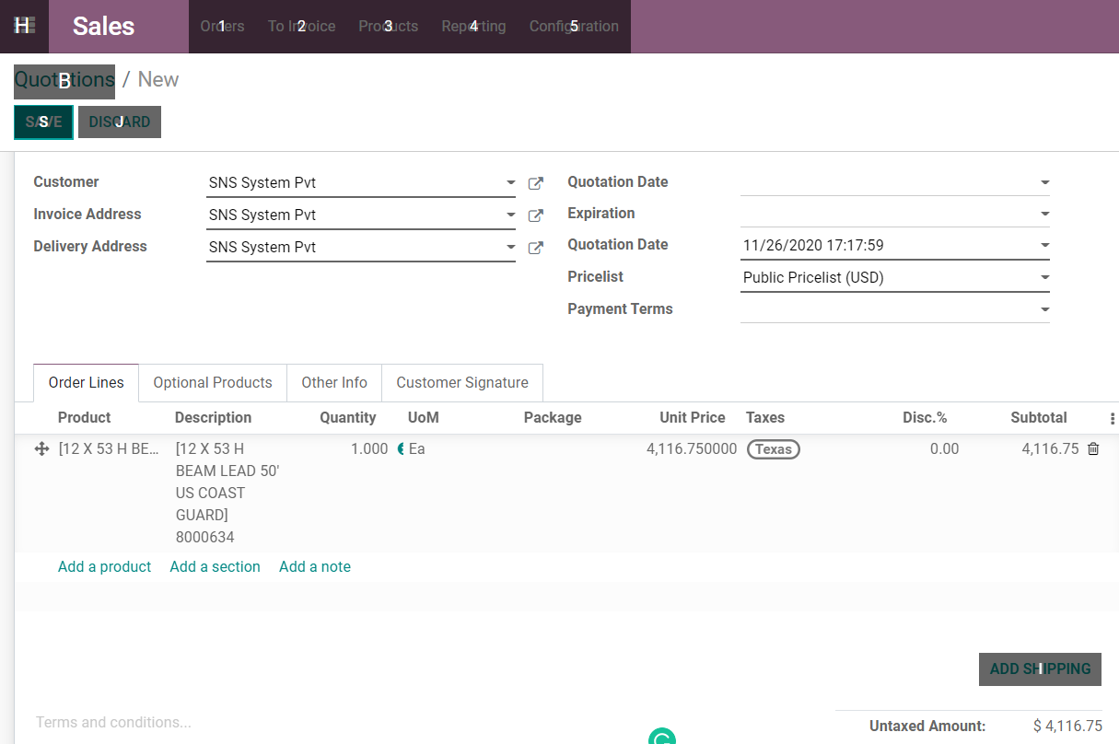Open Delivery Address record with external link icon
This screenshot has height=744, width=1119.
[535, 247]
